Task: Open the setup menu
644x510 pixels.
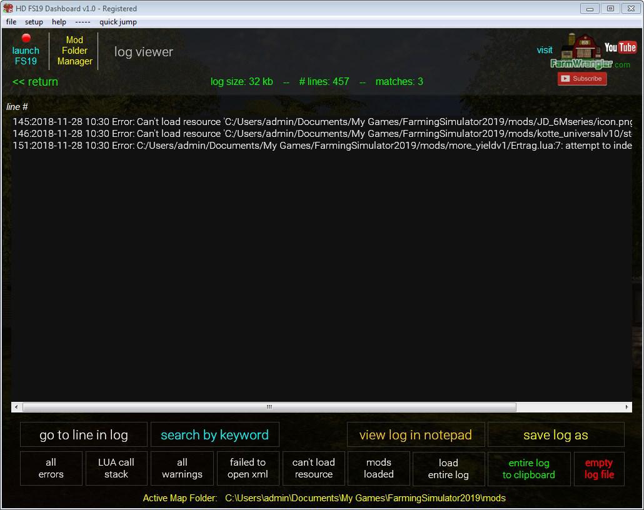Action: pos(34,22)
